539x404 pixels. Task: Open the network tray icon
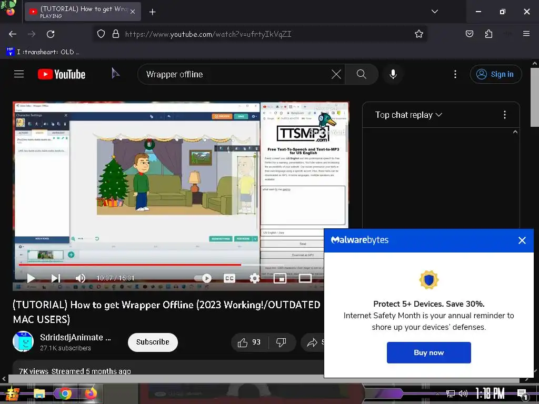(450, 393)
